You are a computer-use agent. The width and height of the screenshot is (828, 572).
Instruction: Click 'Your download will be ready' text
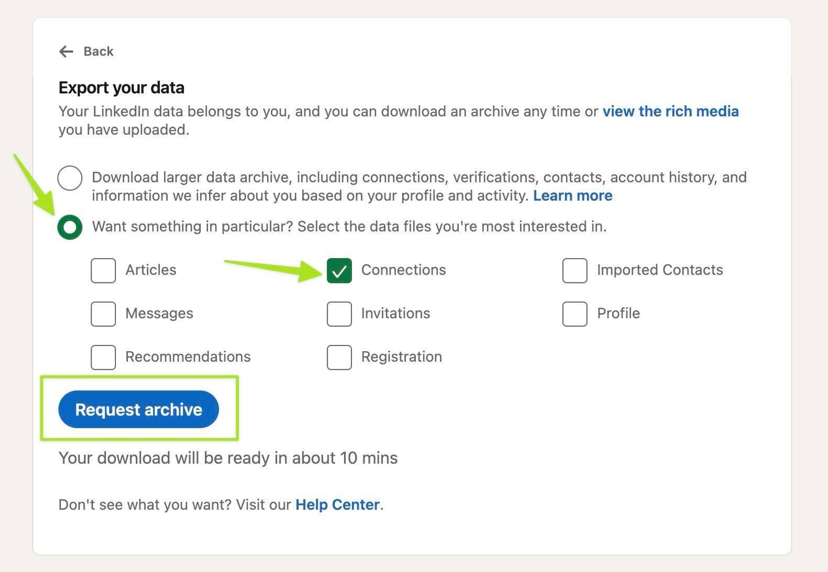point(228,458)
